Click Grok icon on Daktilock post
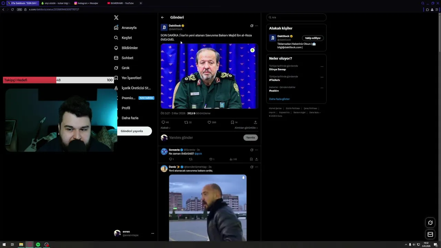 [x=252, y=26]
